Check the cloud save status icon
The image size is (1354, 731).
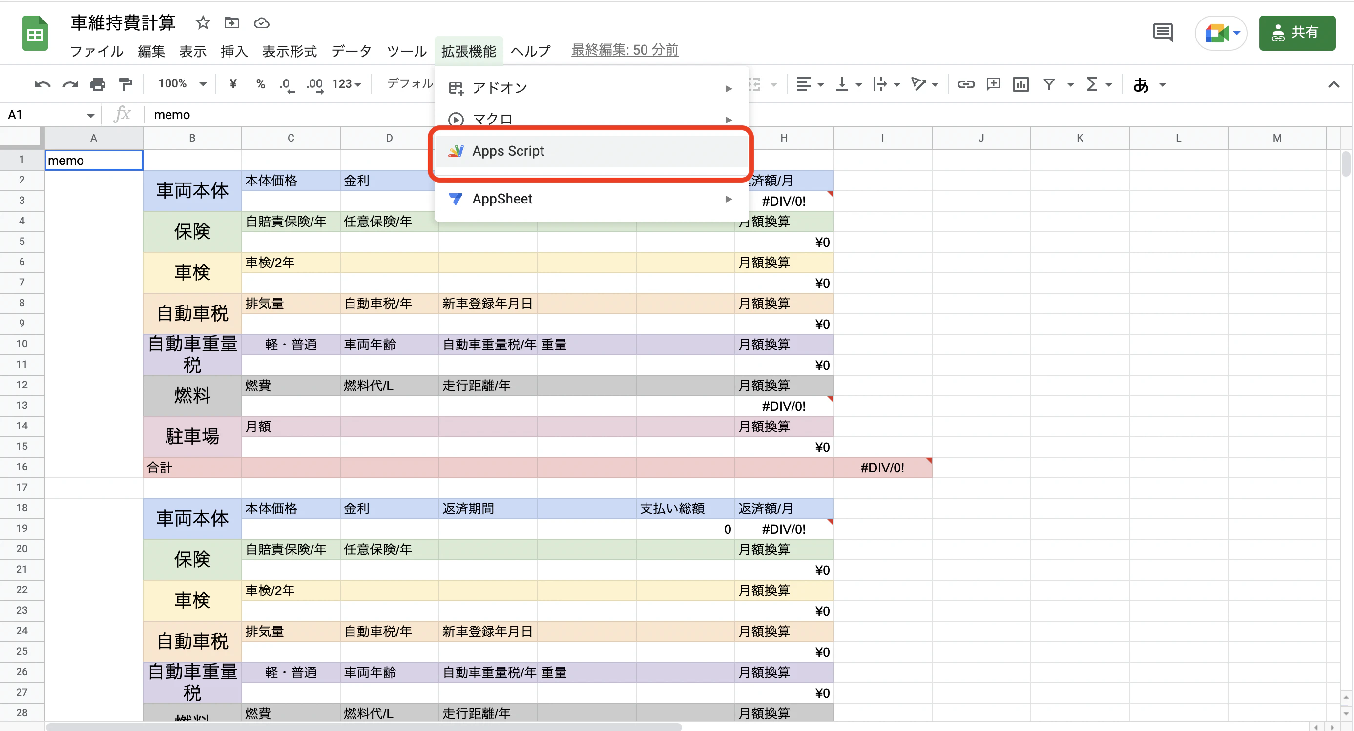[x=262, y=22]
